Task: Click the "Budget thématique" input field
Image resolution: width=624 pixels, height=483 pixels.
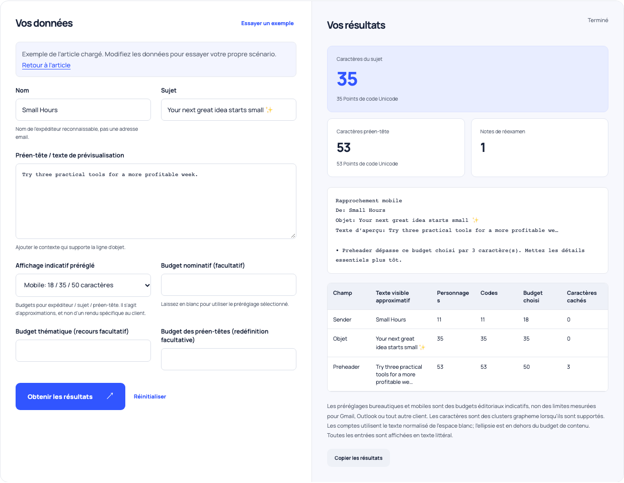Action: 83,351
